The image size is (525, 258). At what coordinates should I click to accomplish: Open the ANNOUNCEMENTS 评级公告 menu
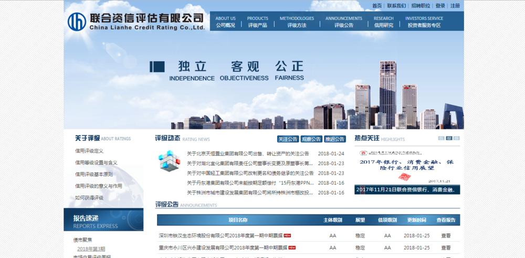343,21
